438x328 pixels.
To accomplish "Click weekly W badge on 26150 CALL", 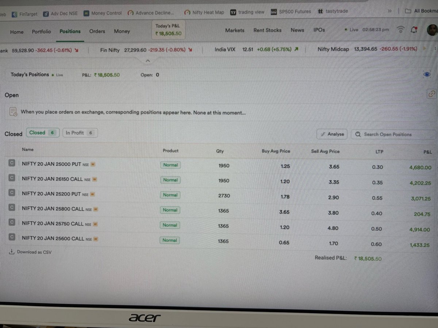I will click(95, 180).
